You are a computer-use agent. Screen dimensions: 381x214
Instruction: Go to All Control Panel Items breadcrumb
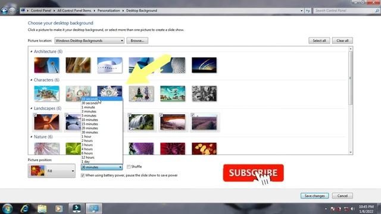[x=74, y=11]
